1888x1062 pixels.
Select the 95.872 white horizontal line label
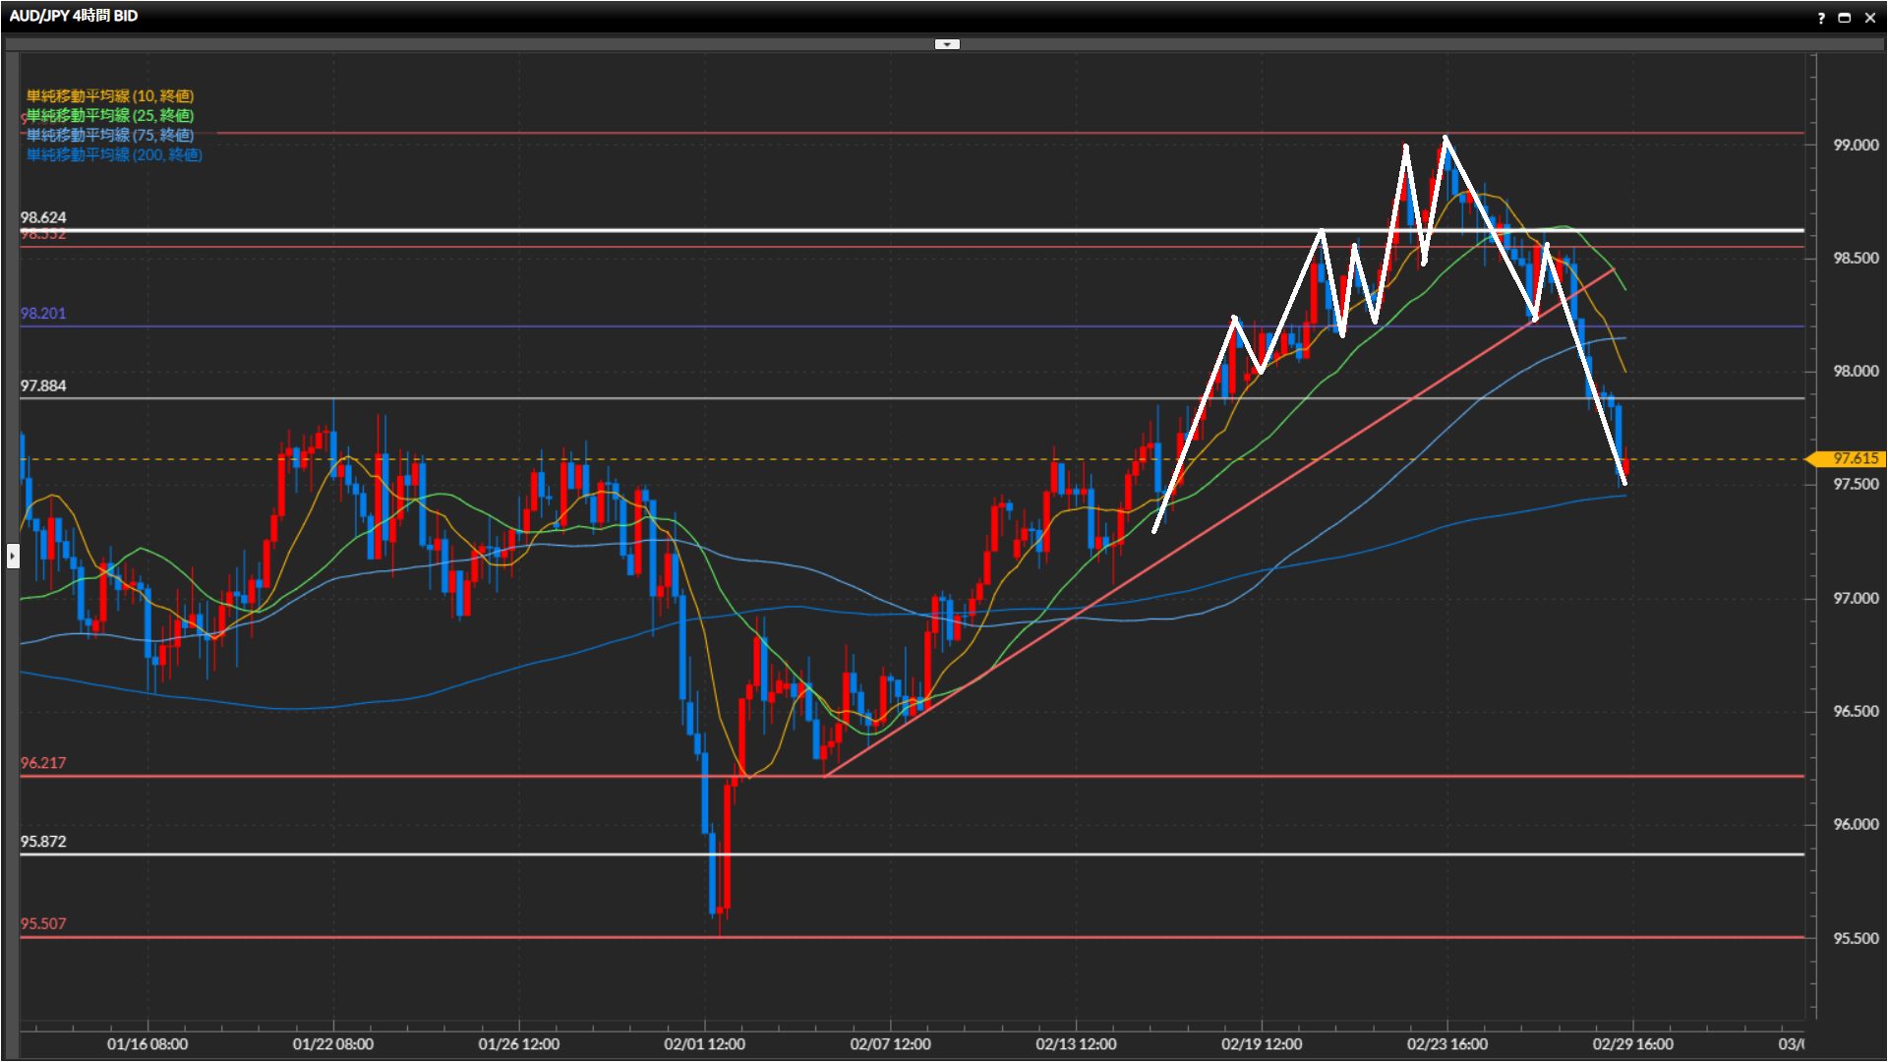pyautogui.click(x=43, y=842)
